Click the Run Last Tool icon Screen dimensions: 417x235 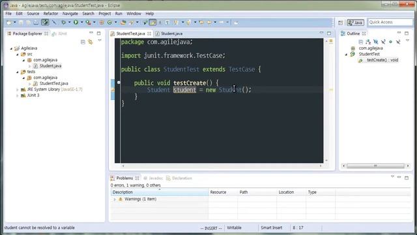88,22
